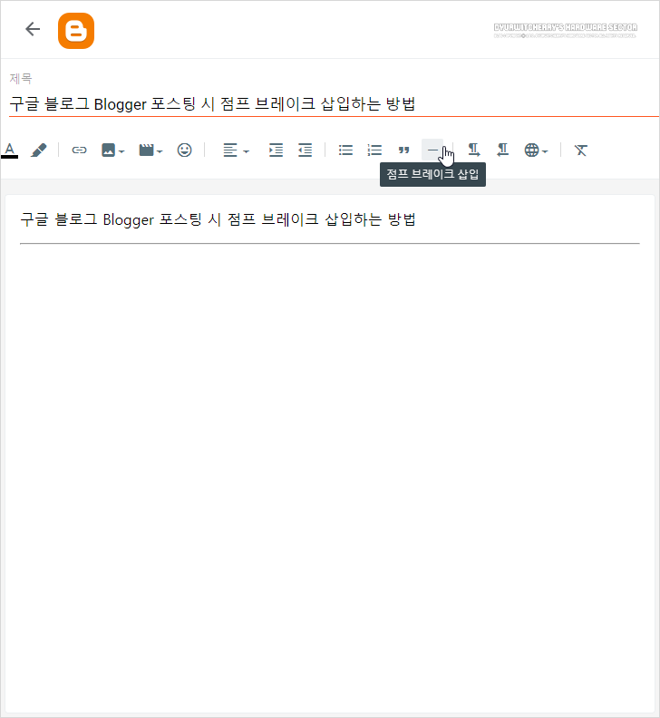Open the text color picker
This screenshot has width=660, height=718.
pyautogui.click(x=10, y=150)
